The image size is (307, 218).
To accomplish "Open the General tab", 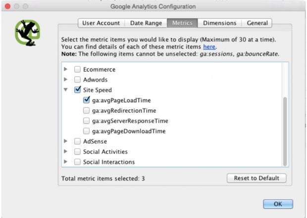I will point(257,23).
